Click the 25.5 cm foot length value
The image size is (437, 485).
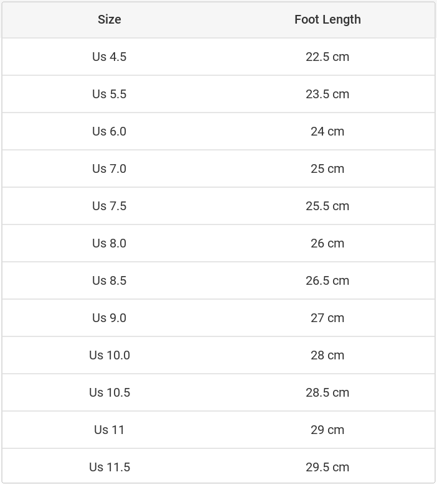point(327,206)
